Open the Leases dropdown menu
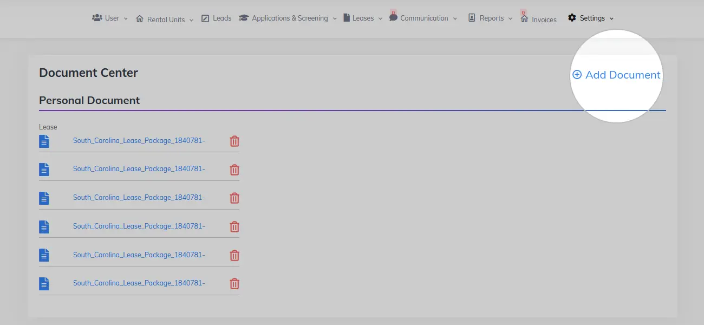 tap(363, 18)
